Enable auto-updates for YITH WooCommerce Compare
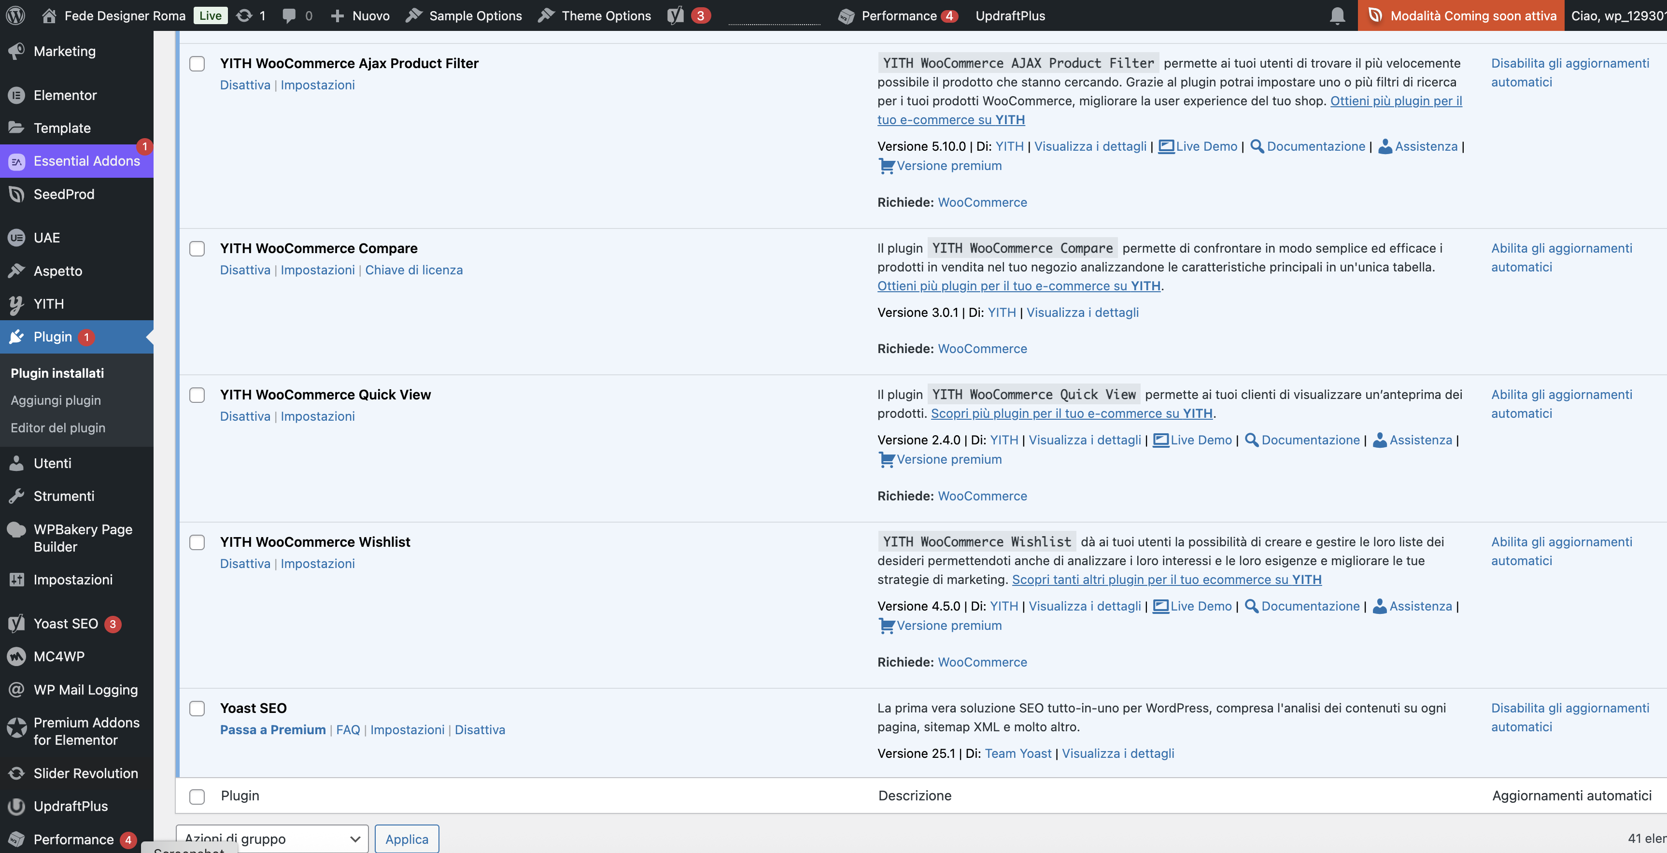The width and height of the screenshot is (1667, 853). click(x=1562, y=257)
